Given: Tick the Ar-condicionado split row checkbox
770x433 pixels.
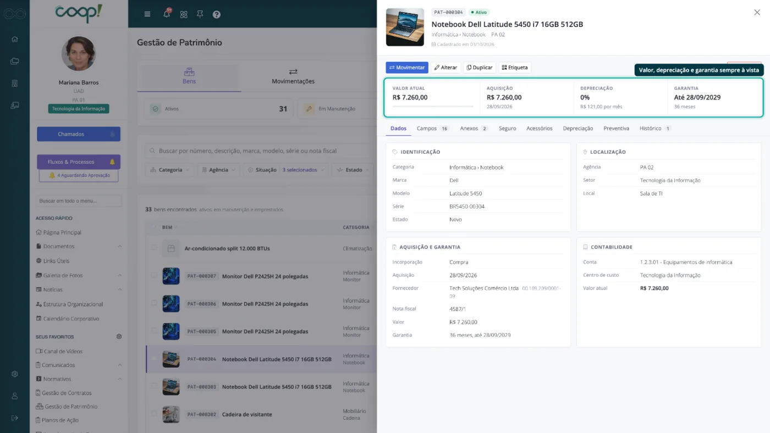Looking at the screenshot, I should [154, 248].
